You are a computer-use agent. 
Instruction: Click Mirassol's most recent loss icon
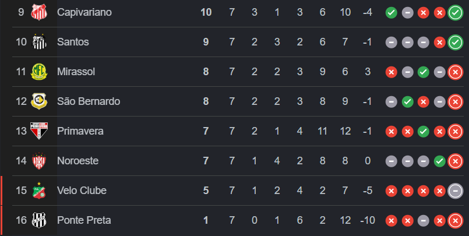456,72
